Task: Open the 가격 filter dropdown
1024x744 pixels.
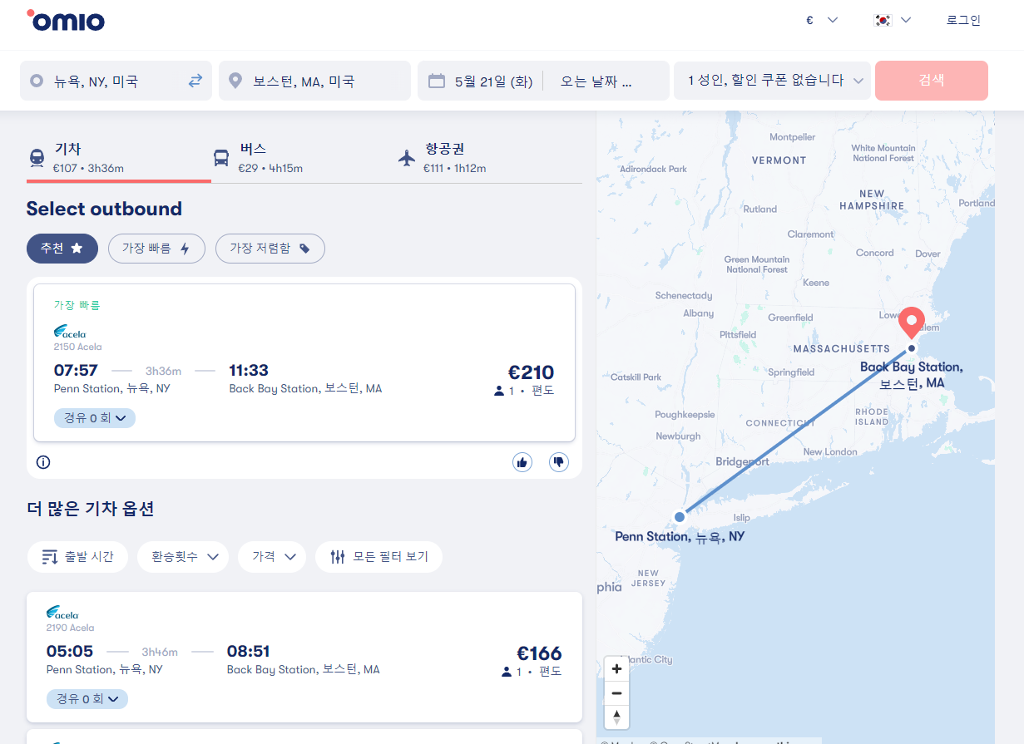Action: coord(272,557)
